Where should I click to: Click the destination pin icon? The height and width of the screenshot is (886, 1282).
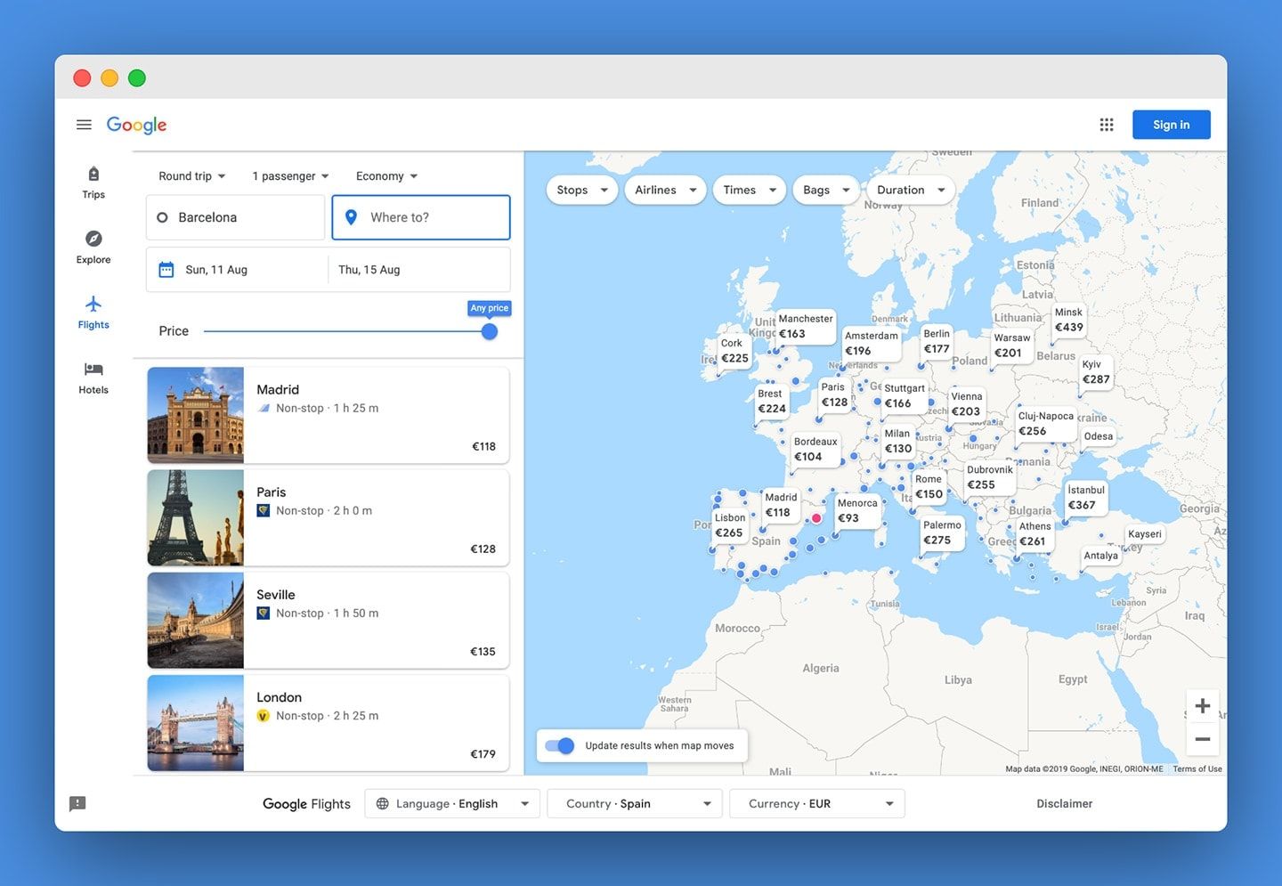[x=351, y=217]
